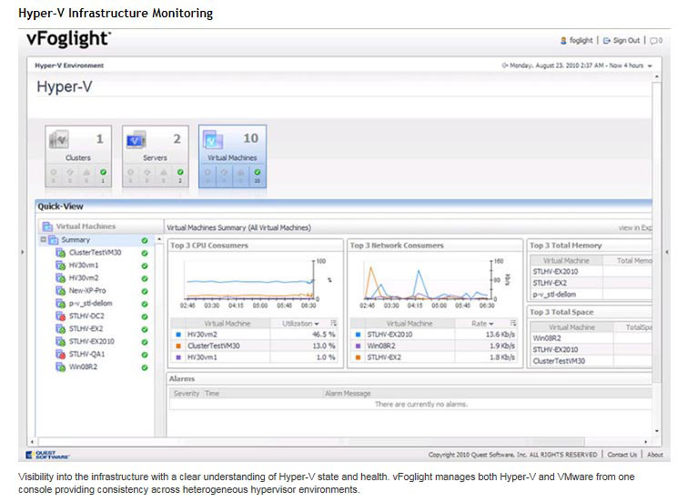
Task: Select Win08R2 in the tree
Action: point(83,366)
